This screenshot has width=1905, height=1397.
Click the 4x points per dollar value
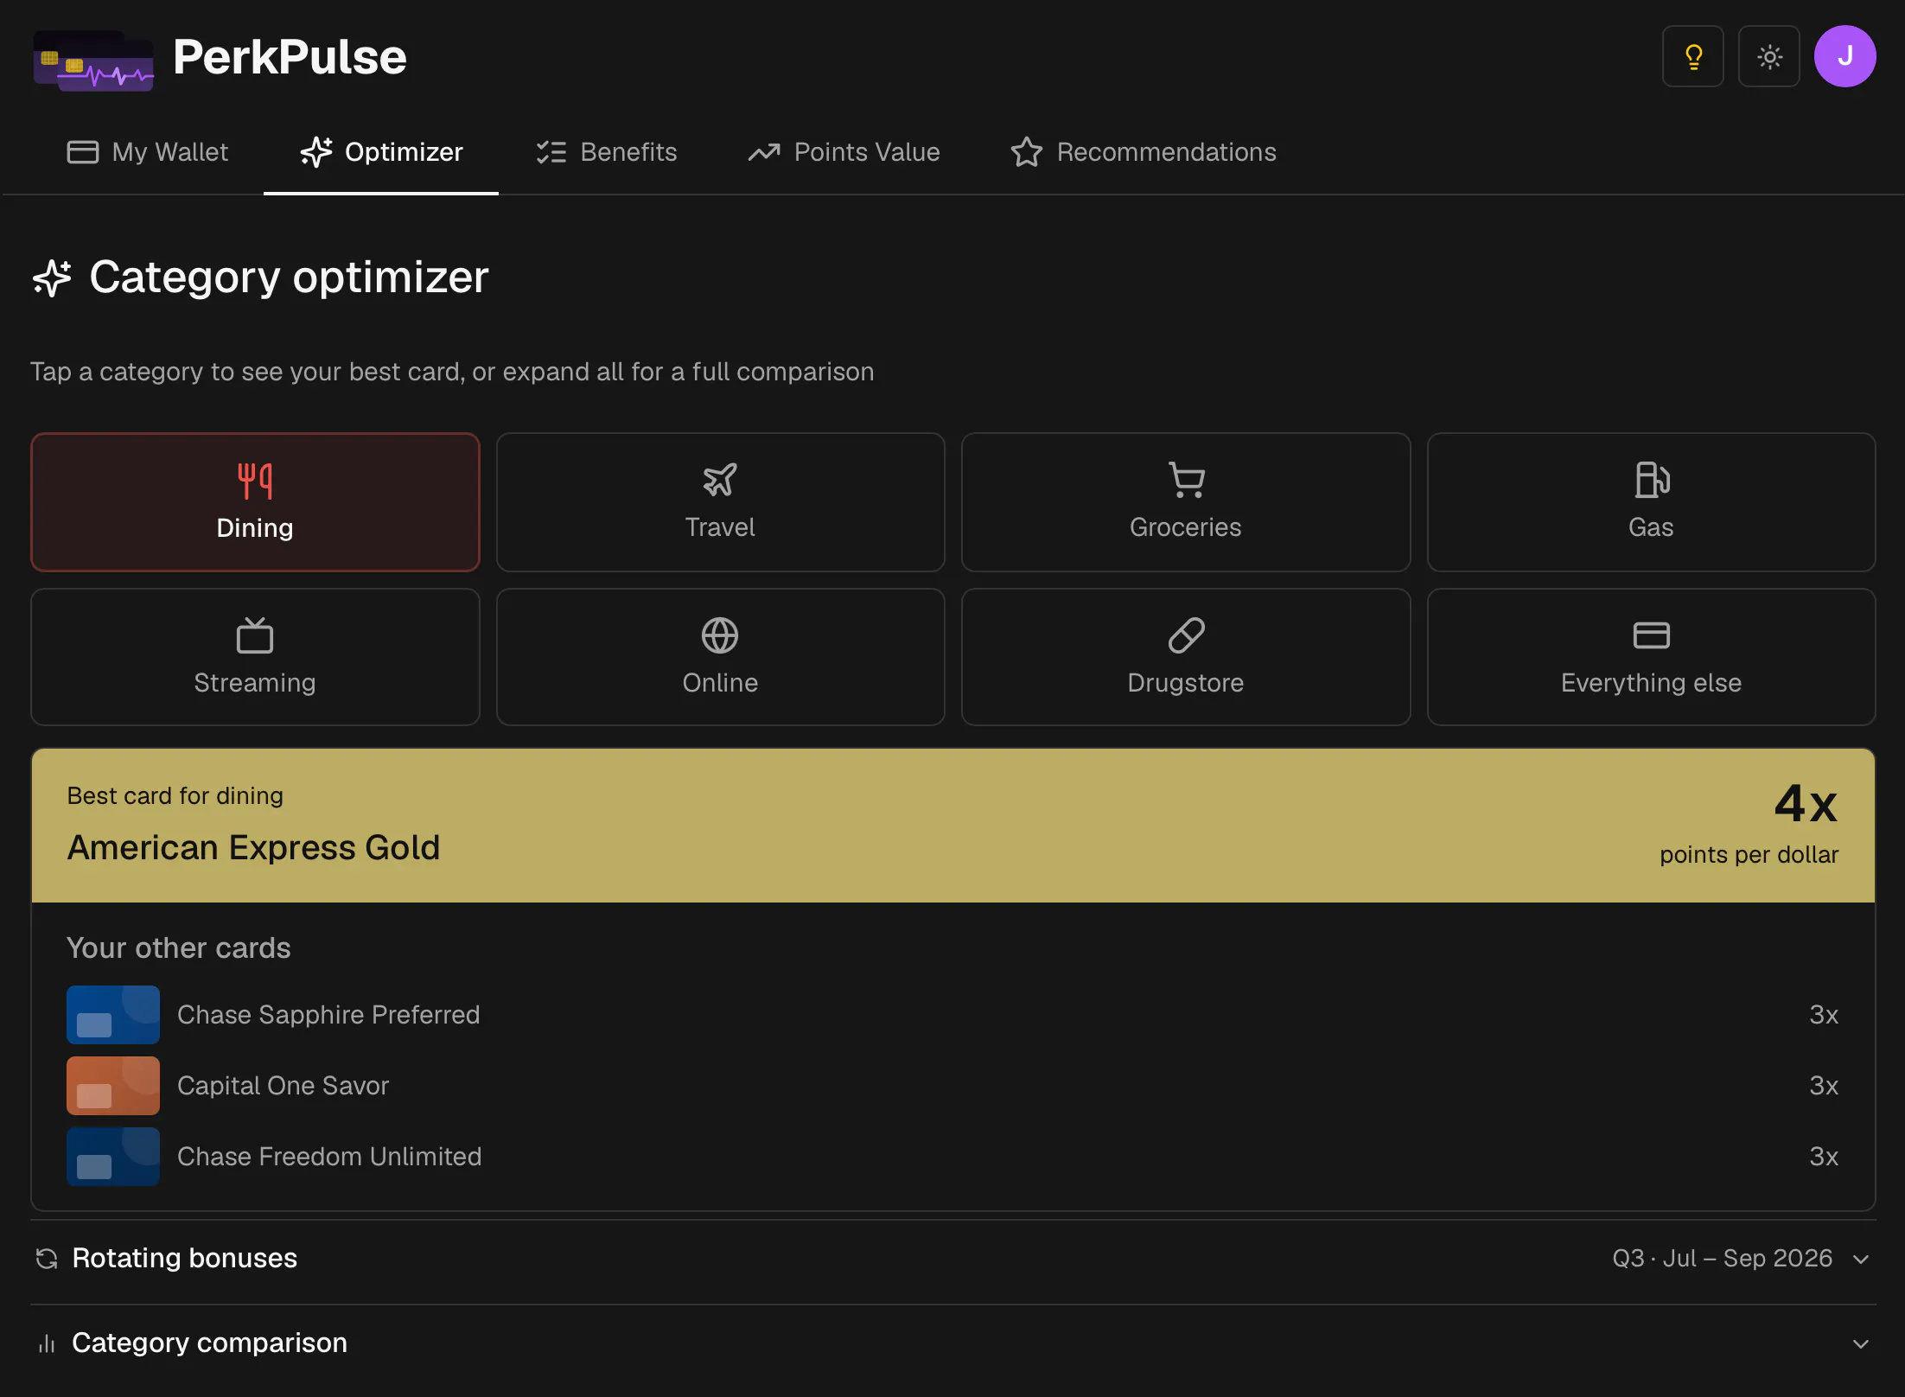pyautogui.click(x=1806, y=803)
